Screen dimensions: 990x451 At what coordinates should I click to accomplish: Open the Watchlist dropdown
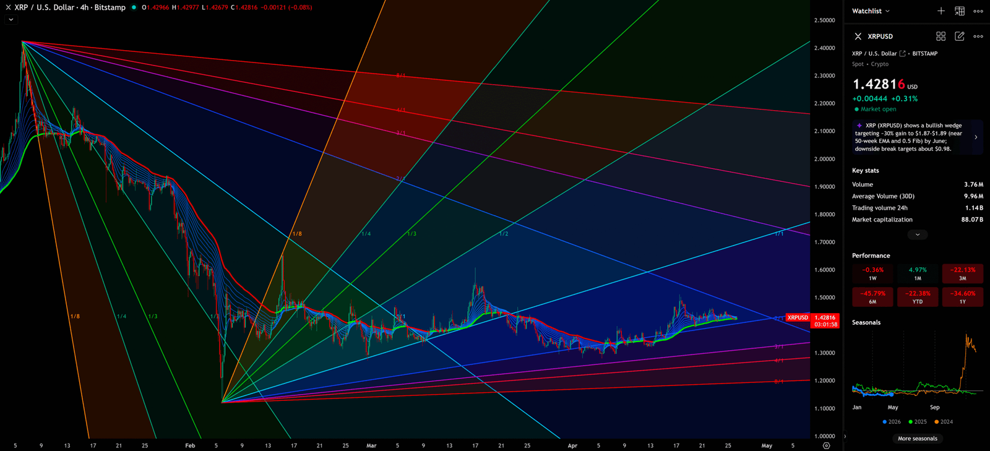point(871,11)
